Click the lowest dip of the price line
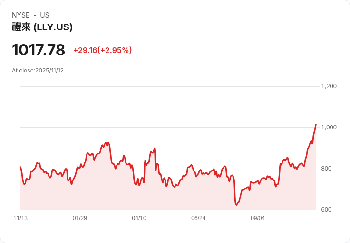Image resolution: width=350 pixels, height=243 pixels. (x=236, y=205)
